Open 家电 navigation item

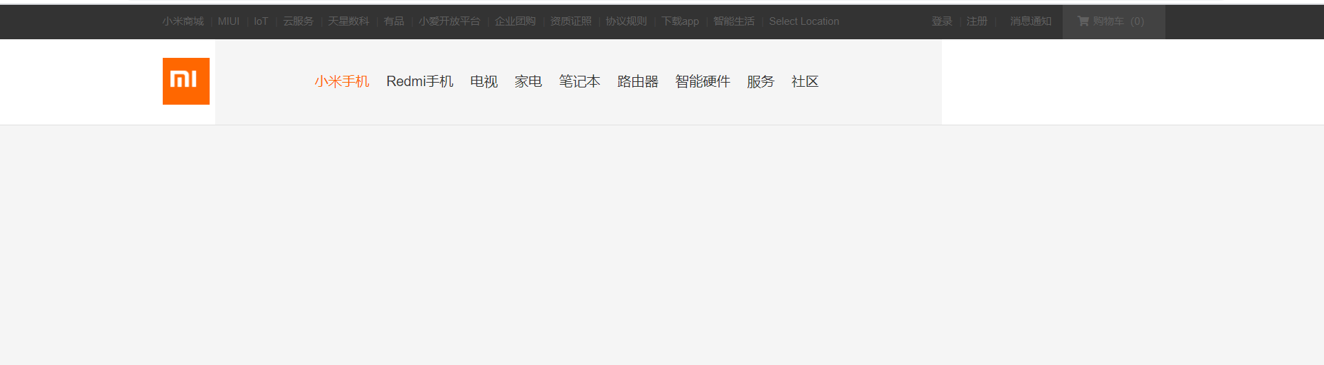click(x=528, y=81)
